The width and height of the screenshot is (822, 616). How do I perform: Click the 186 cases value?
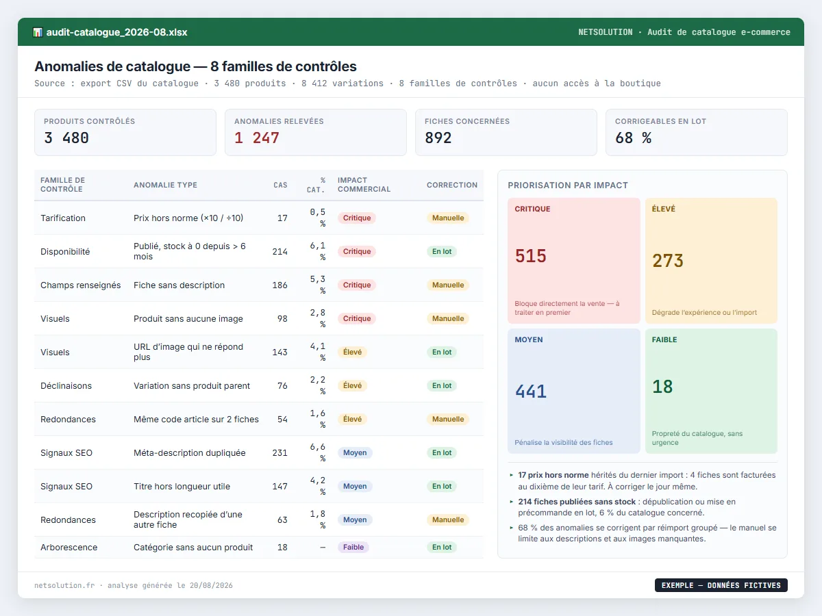click(279, 285)
